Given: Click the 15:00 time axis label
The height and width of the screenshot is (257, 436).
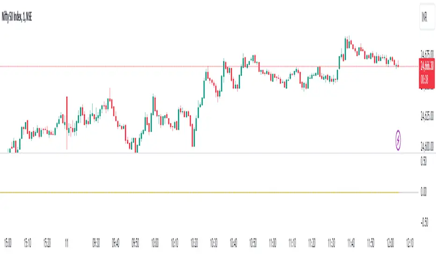Looking at the screenshot, I should (8, 243).
